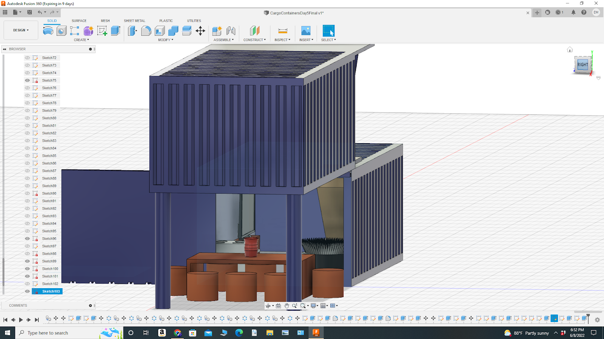The height and width of the screenshot is (339, 604).
Task: Open the Measure tool under Inspect
Action: 282,31
